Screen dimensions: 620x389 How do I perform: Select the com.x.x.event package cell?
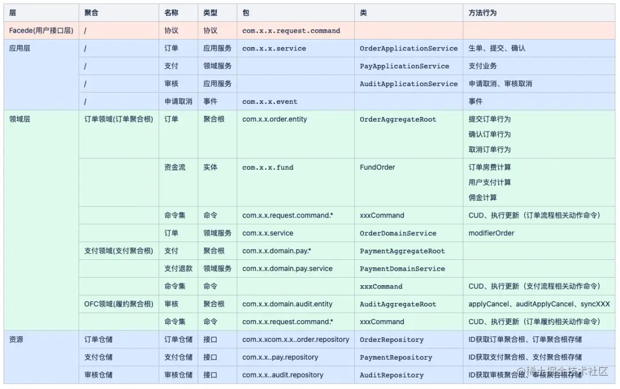(x=296, y=102)
